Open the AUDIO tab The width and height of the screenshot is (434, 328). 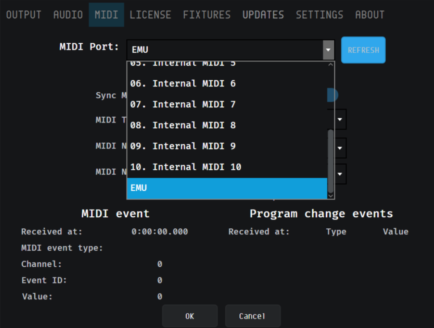(68, 15)
